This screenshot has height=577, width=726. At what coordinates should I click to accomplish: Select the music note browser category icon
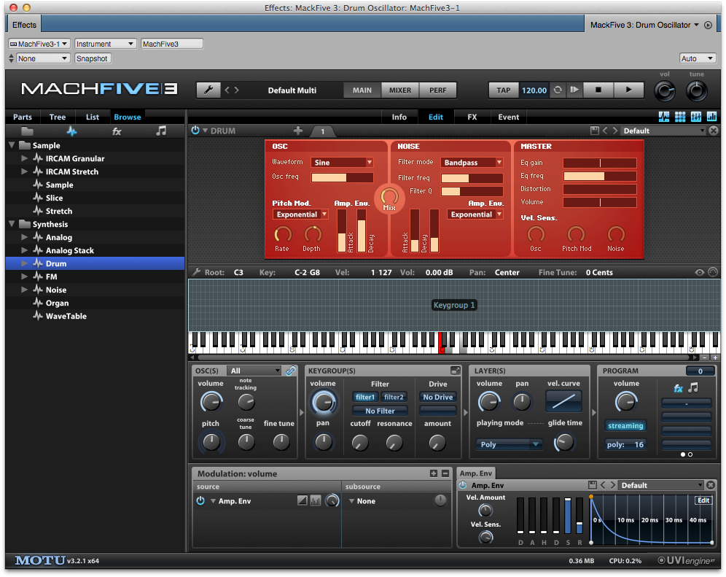(x=161, y=131)
